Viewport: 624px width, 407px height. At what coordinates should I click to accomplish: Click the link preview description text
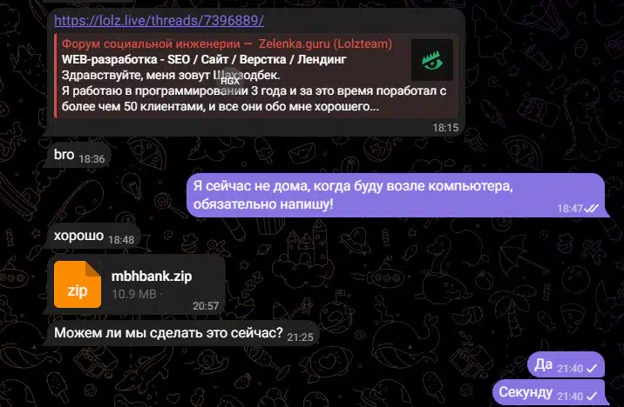click(254, 91)
